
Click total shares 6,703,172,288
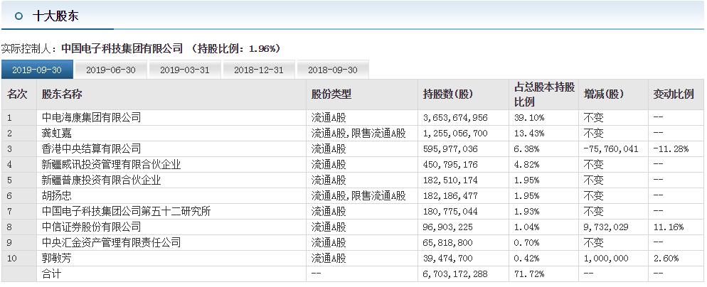click(x=455, y=274)
